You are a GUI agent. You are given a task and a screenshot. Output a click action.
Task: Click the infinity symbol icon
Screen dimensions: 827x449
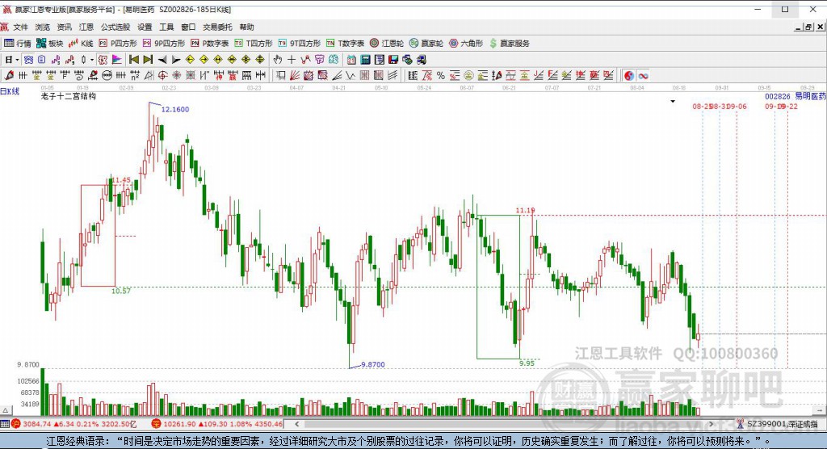point(644,75)
